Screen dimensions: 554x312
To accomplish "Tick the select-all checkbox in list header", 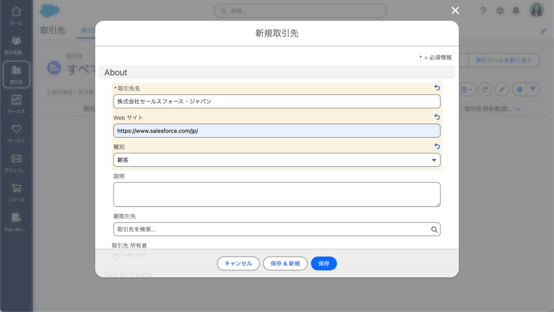I will (x=73, y=109).
